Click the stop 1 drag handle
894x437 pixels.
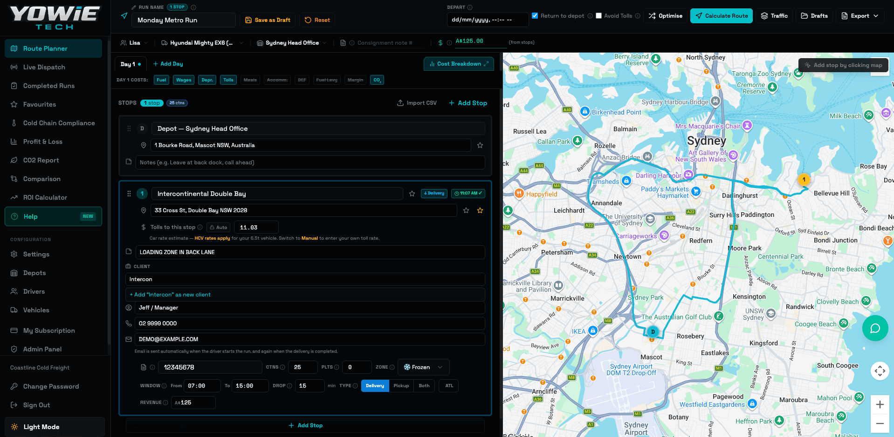pos(129,194)
